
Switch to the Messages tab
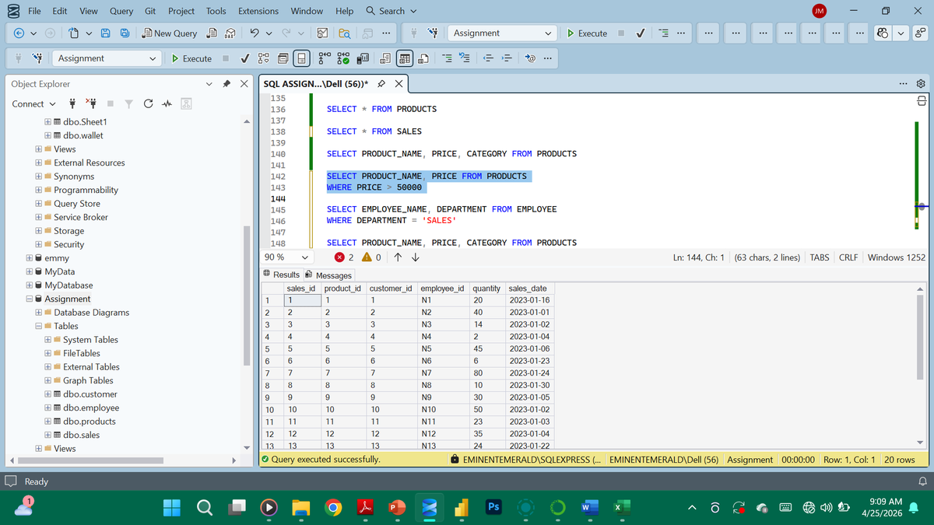(x=328, y=275)
